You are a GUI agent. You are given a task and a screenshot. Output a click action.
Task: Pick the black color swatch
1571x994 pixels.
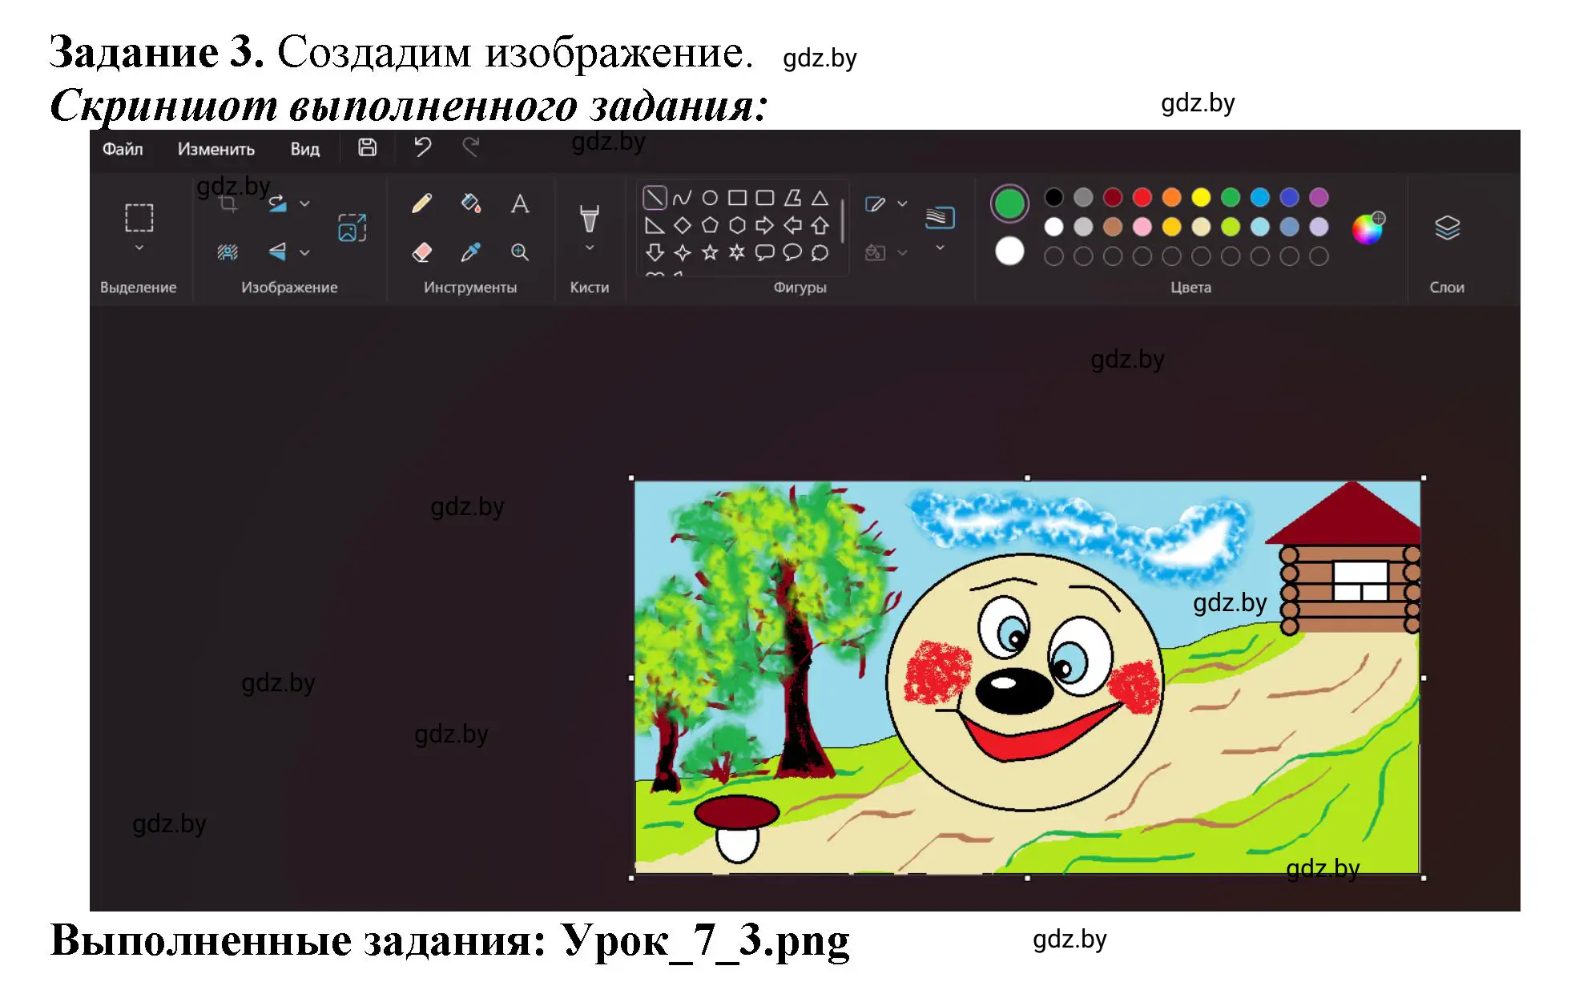tap(1054, 197)
